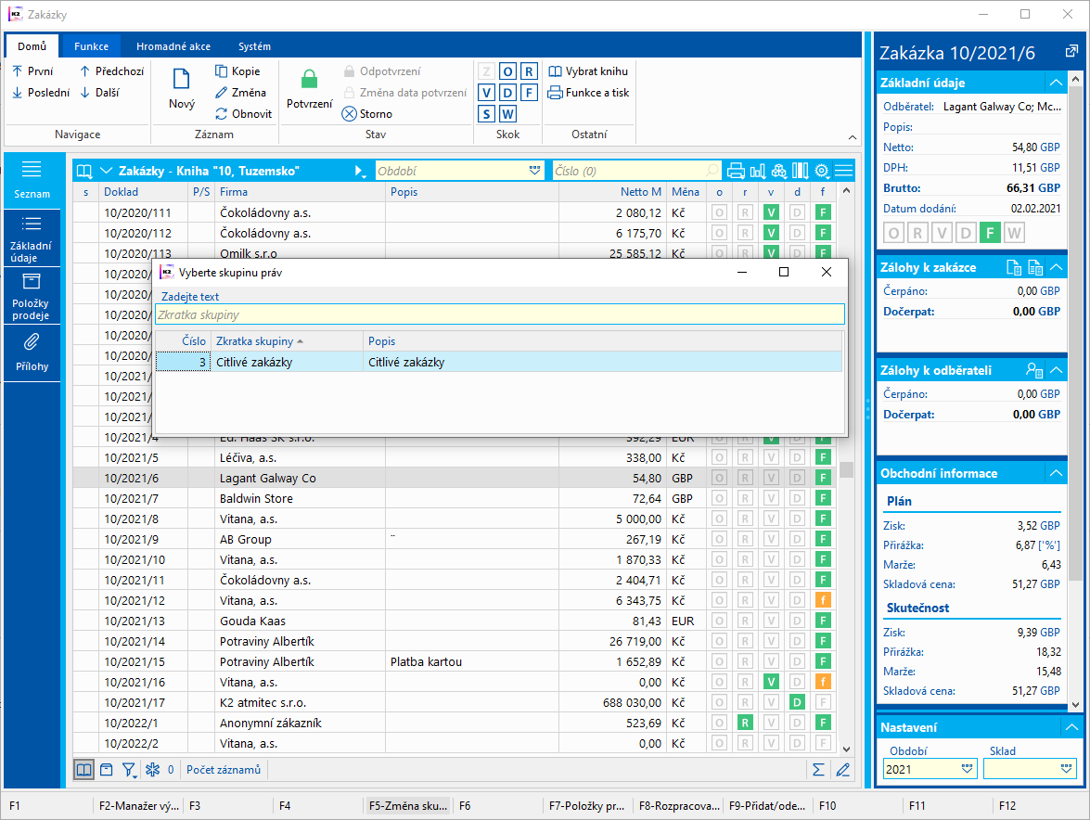Open the Přílohy paperclip sidebar icon
The height and width of the screenshot is (820, 1090).
click(32, 342)
